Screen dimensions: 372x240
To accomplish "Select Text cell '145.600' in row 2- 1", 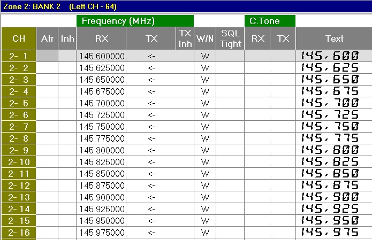I will (334, 56).
